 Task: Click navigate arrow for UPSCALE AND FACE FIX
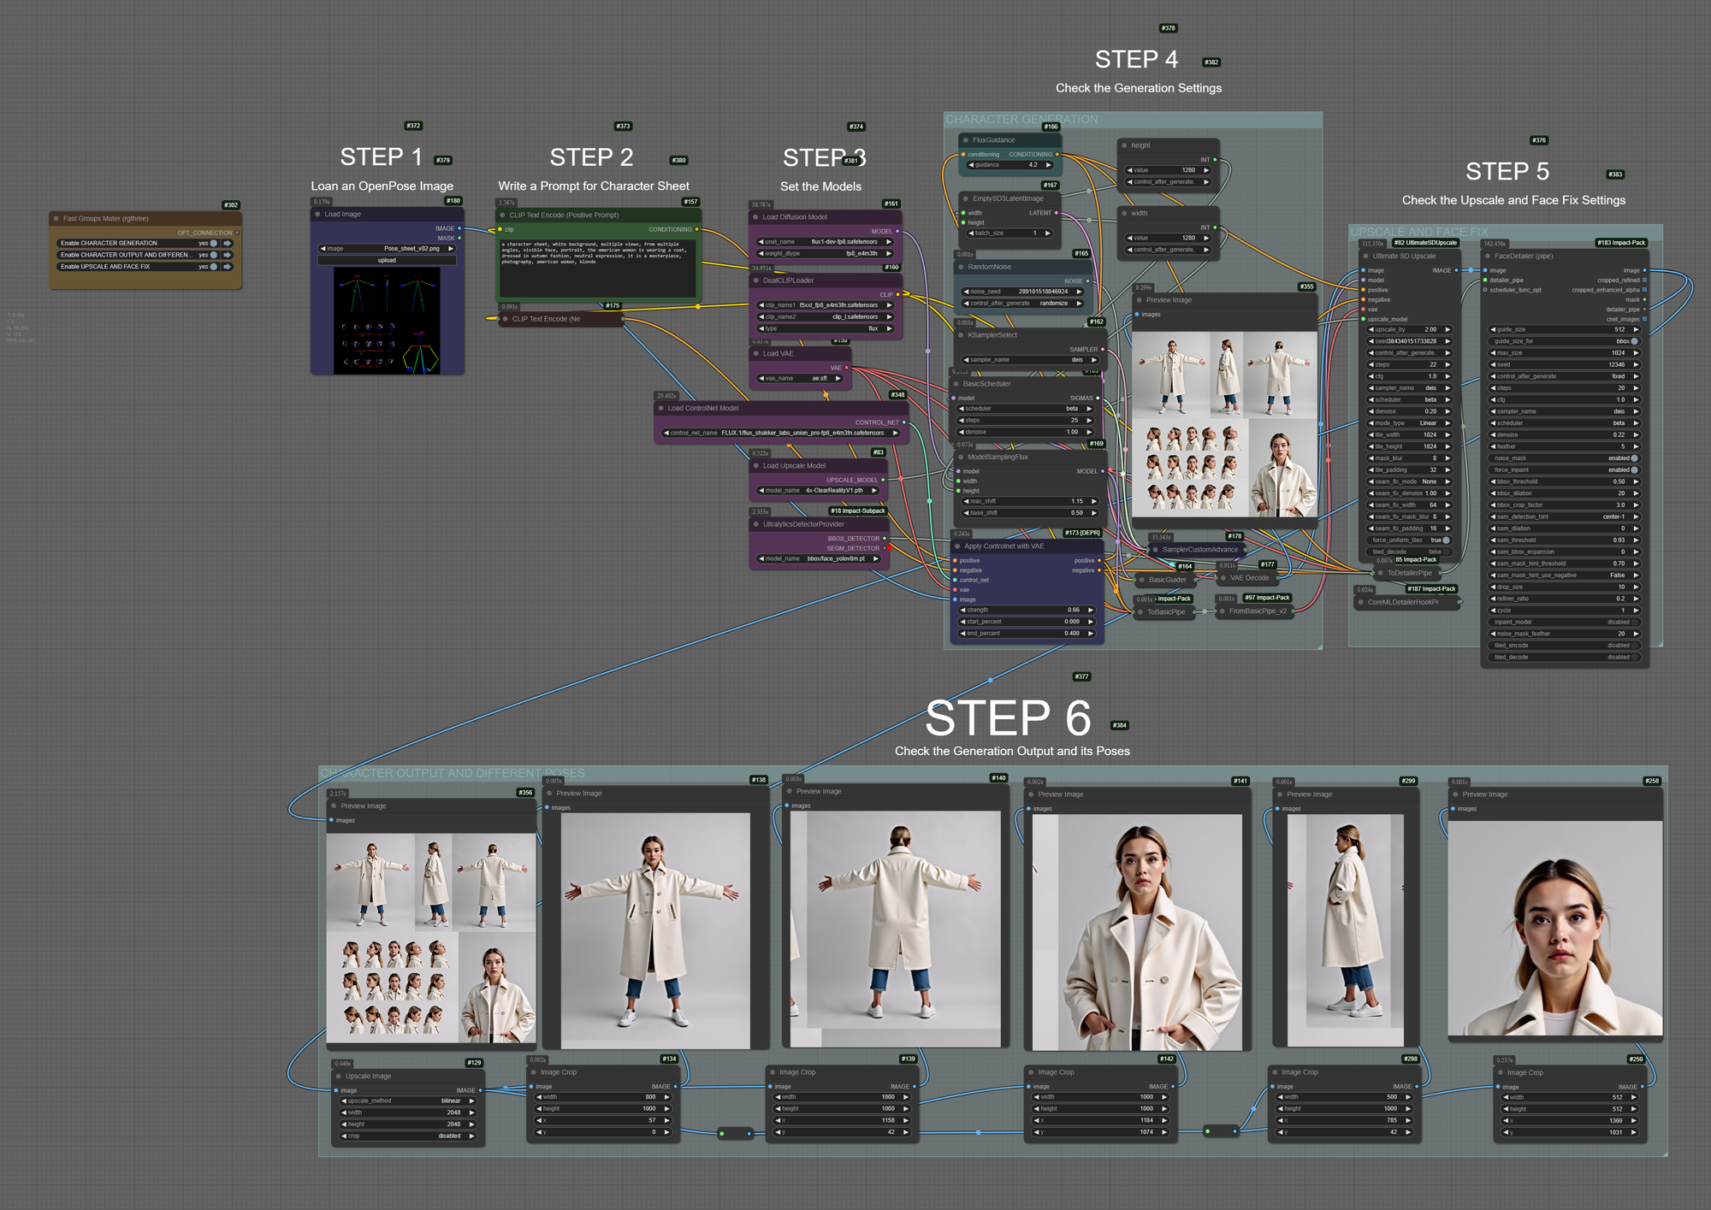pos(228,267)
